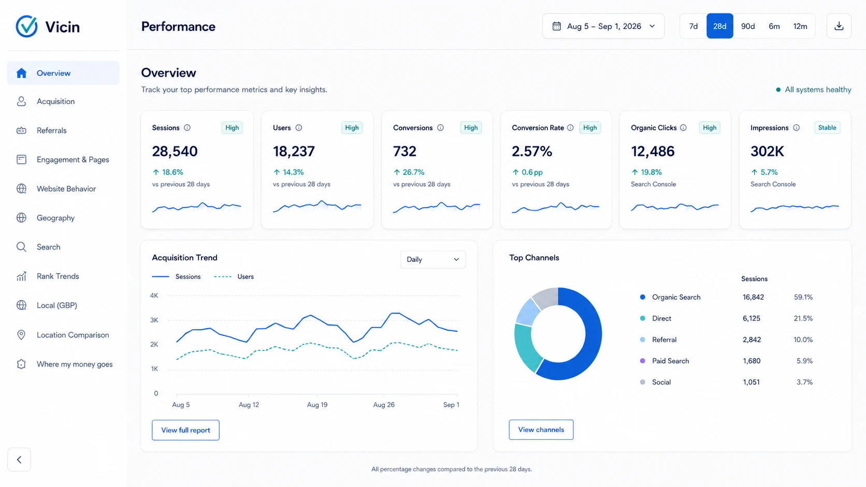Screen dimensions: 866x487
Task: Click the Location Comparison pin icon
Action: (21, 335)
